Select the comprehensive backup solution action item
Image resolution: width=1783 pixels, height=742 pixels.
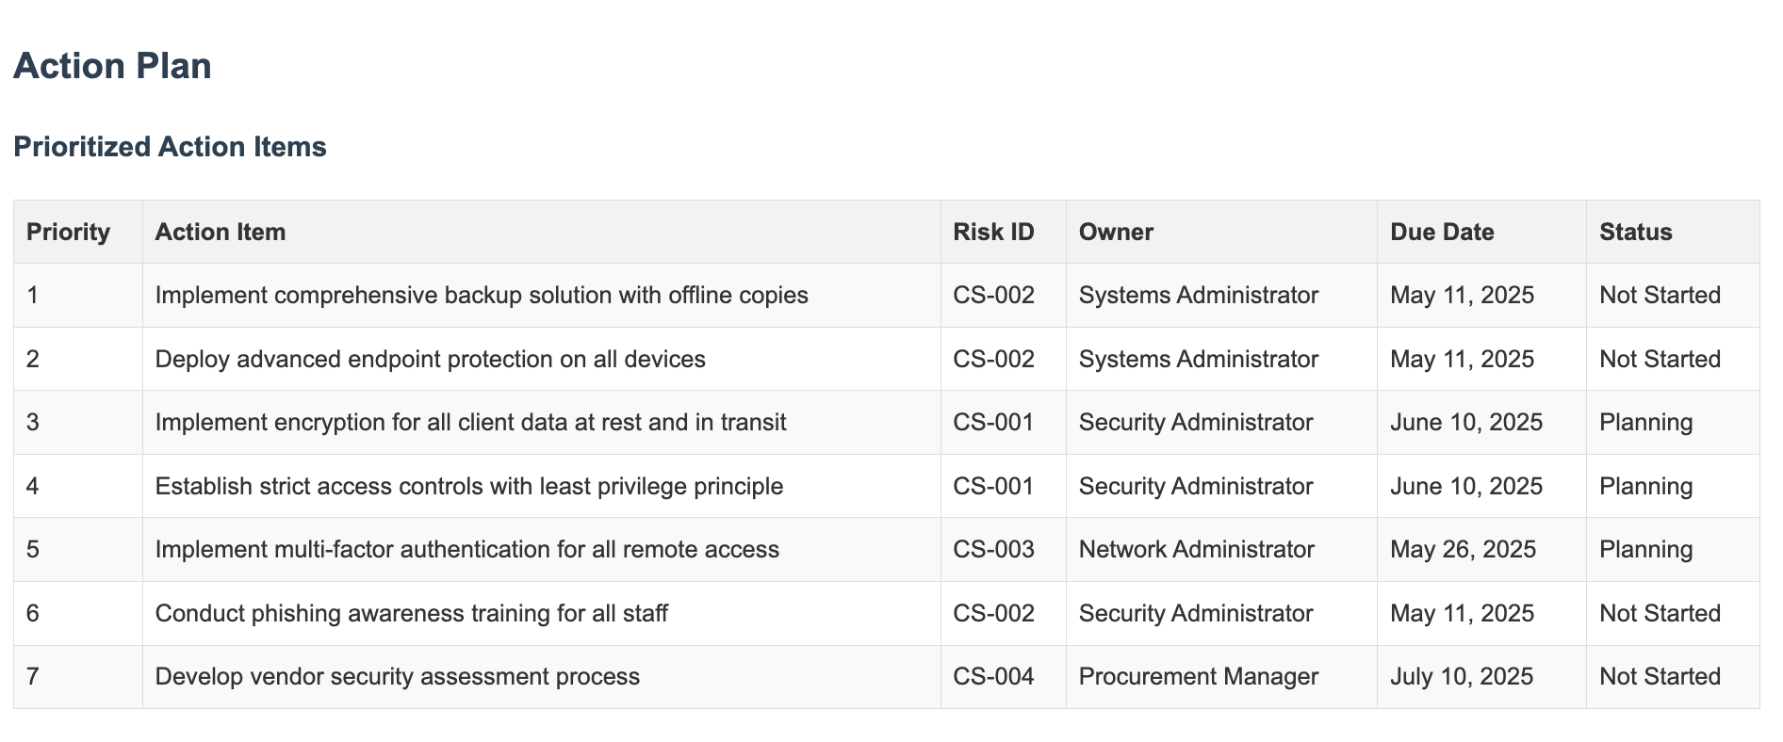[482, 296]
